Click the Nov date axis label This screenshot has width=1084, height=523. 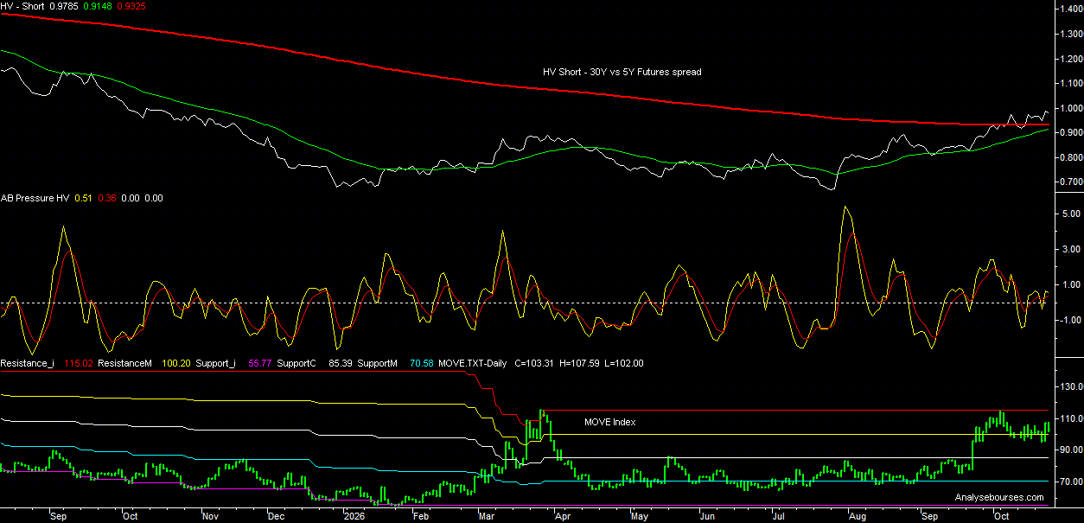click(x=210, y=515)
